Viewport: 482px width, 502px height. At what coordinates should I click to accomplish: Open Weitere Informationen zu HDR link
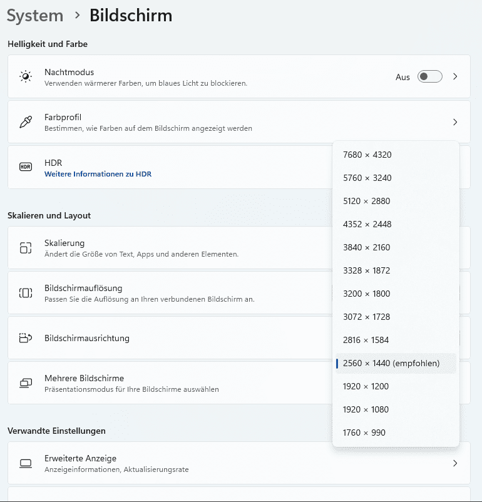pyautogui.click(x=98, y=174)
